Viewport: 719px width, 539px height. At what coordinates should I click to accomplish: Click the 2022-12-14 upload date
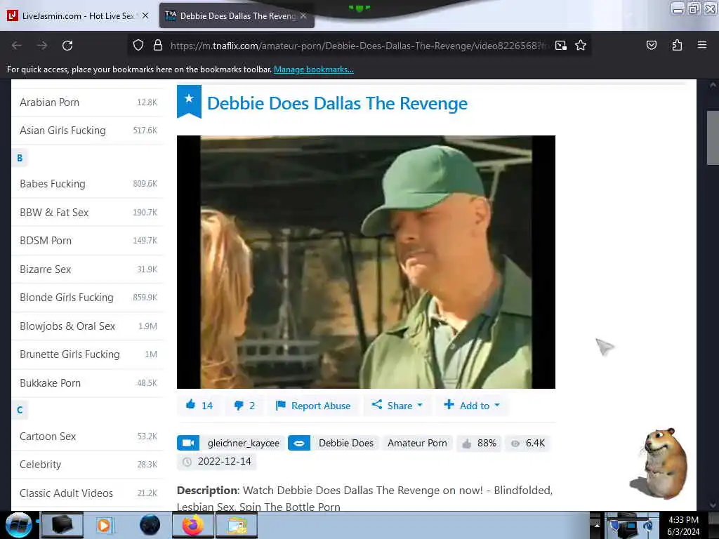coord(217,461)
